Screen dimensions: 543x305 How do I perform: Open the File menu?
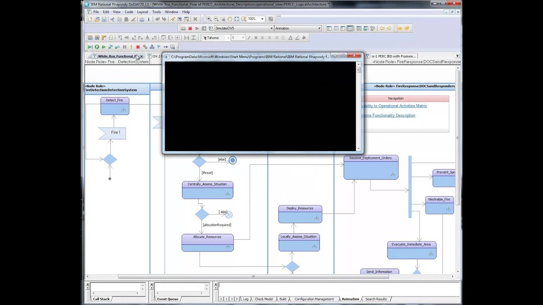click(96, 12)
